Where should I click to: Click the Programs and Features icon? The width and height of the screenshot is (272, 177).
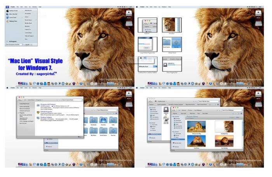[38, 105]
